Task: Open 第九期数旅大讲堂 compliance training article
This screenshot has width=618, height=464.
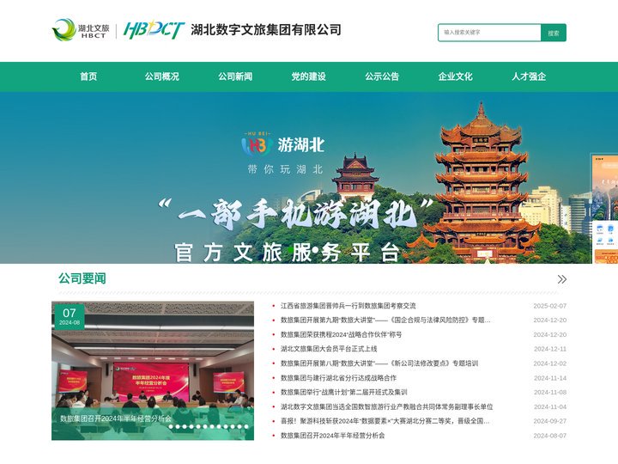Action: [385, 320]
